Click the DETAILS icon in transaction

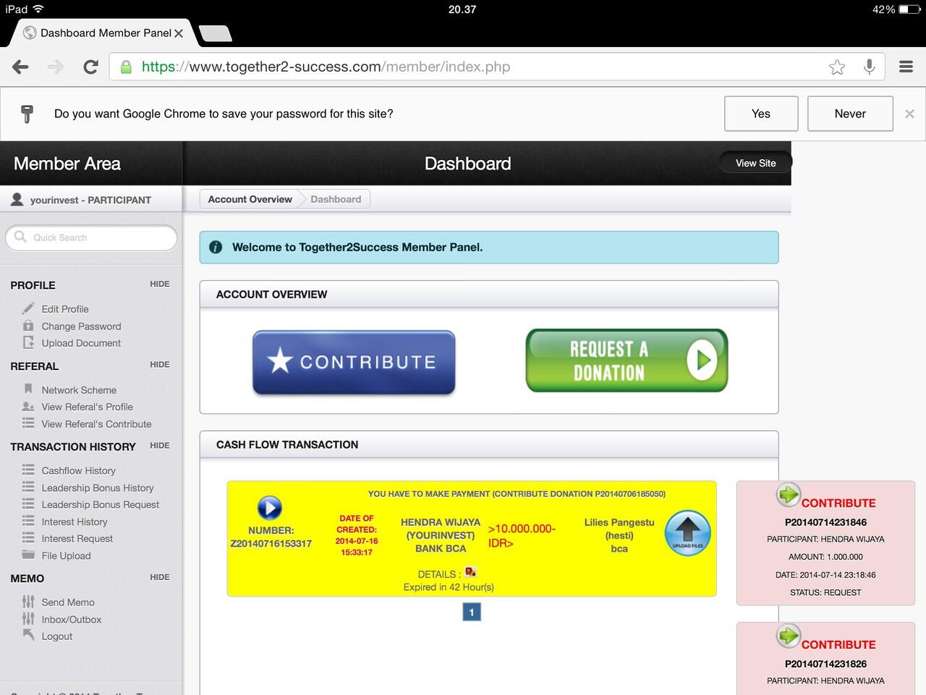click(470, 572)
